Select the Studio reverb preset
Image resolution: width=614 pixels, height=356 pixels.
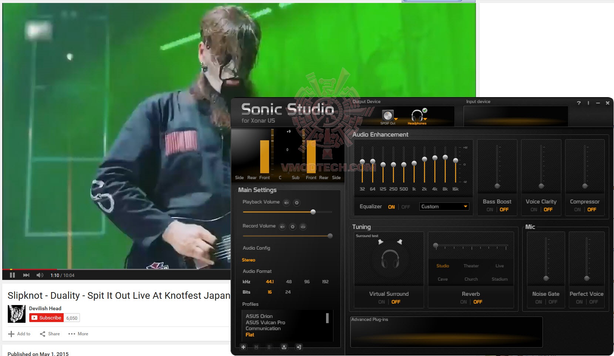[443, 266]
